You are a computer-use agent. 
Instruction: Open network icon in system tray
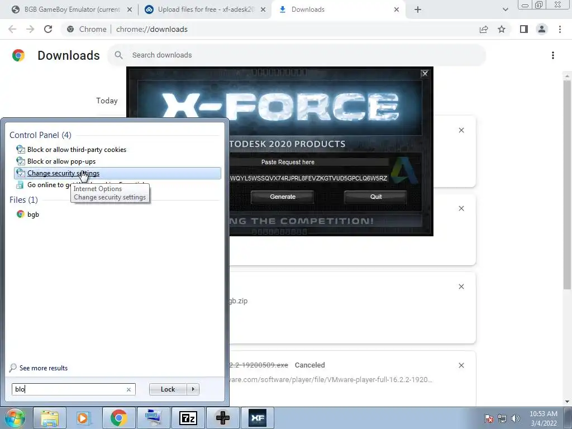(502, 418)
